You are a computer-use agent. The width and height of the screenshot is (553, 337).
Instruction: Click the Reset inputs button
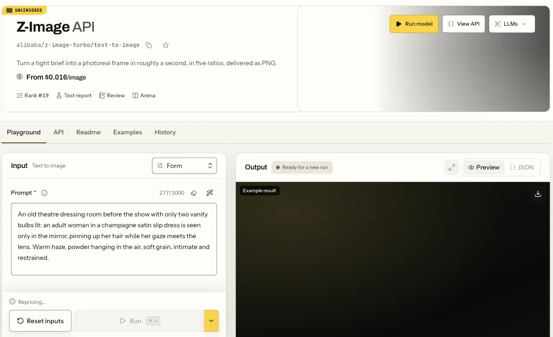click(x=40, y=321)
